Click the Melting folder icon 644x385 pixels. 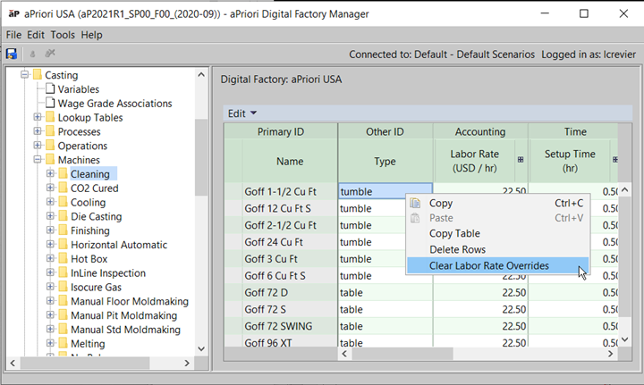[x=63, y=343]
